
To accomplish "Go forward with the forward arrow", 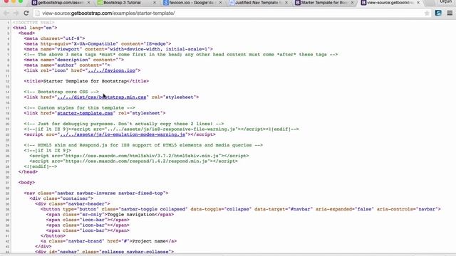I will click(x=16, y=13).
